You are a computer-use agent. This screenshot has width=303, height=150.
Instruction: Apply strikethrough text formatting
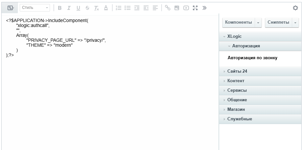point(87,8)
